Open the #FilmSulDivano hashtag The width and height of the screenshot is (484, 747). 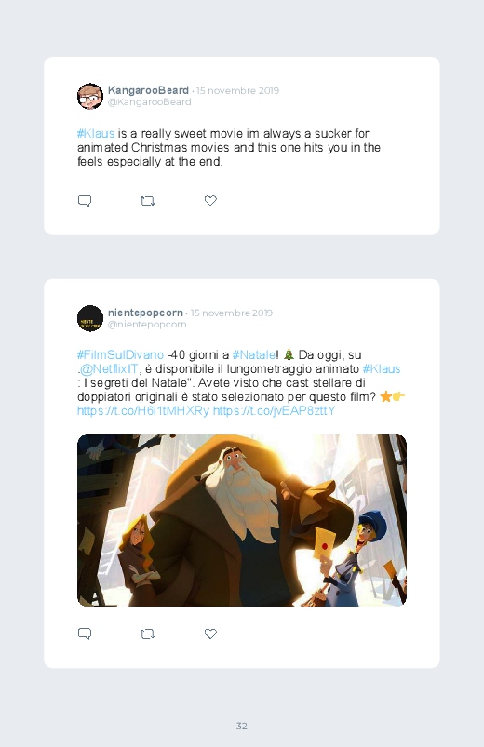tap(120, 355)
